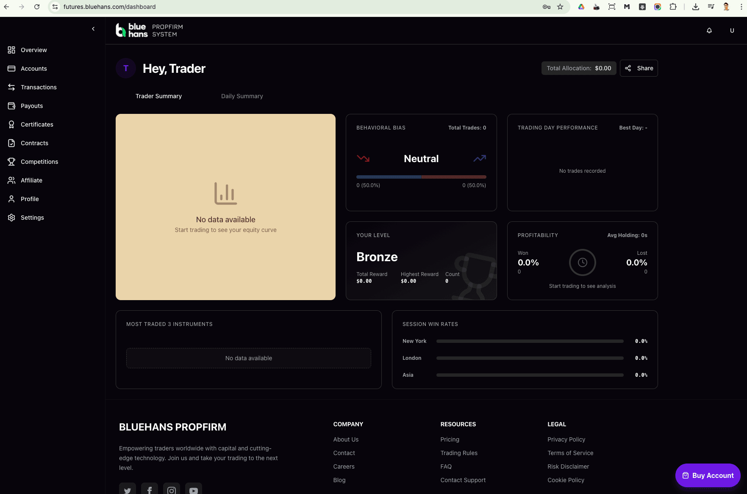Switch to the Daily Summary tab
The height and width of the screenshot is (494, 747).
[x=242, y=96]
